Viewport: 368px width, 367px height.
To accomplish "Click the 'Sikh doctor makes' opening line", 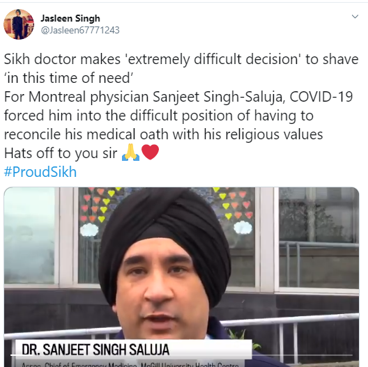I will [62, 59].
